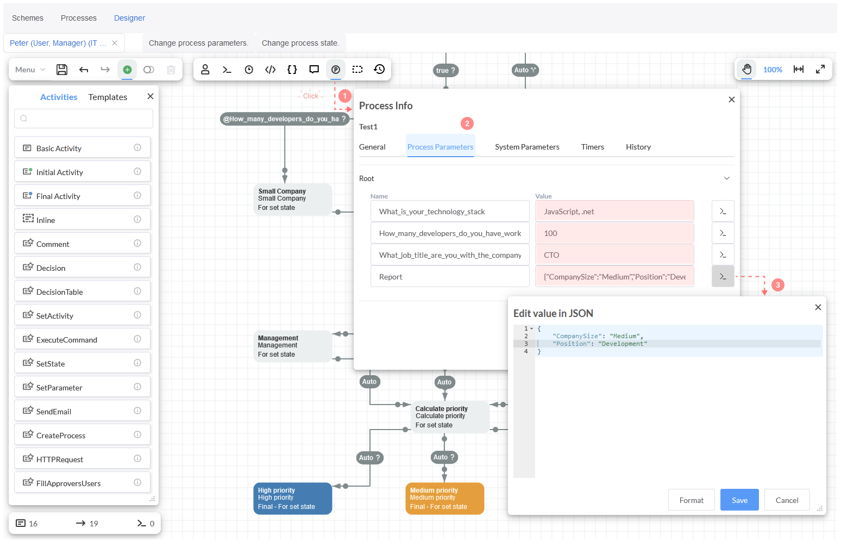Close the Process Info dialog
Viewport: 841px width, 547px height.
[732, 100]
